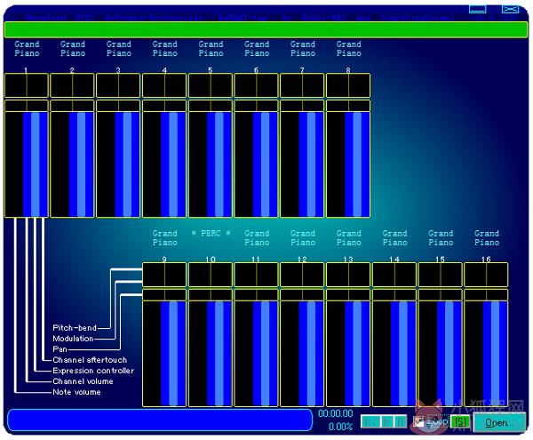
Task: Click the channel 10 volume meter
Action: click(211, 354)
